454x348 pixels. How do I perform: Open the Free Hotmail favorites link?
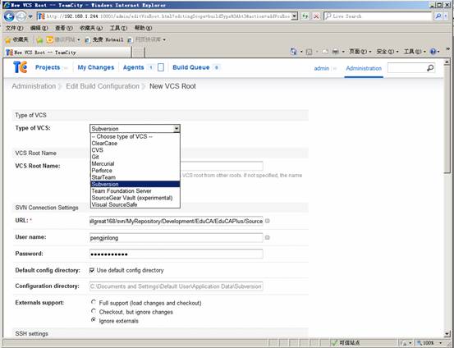[x=104, y=40]
